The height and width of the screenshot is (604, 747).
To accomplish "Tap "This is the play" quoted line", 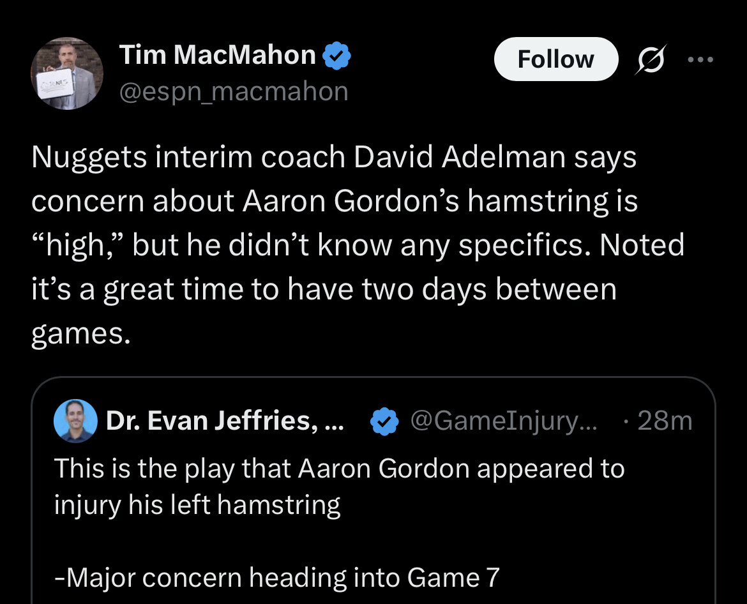I will pyautogui.click(x=339, y=469).
